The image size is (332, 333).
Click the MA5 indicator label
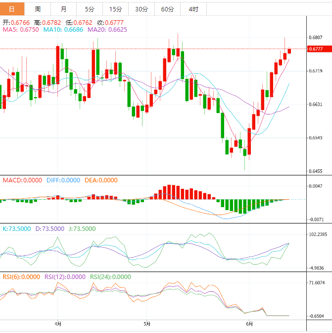coord(20,30)
